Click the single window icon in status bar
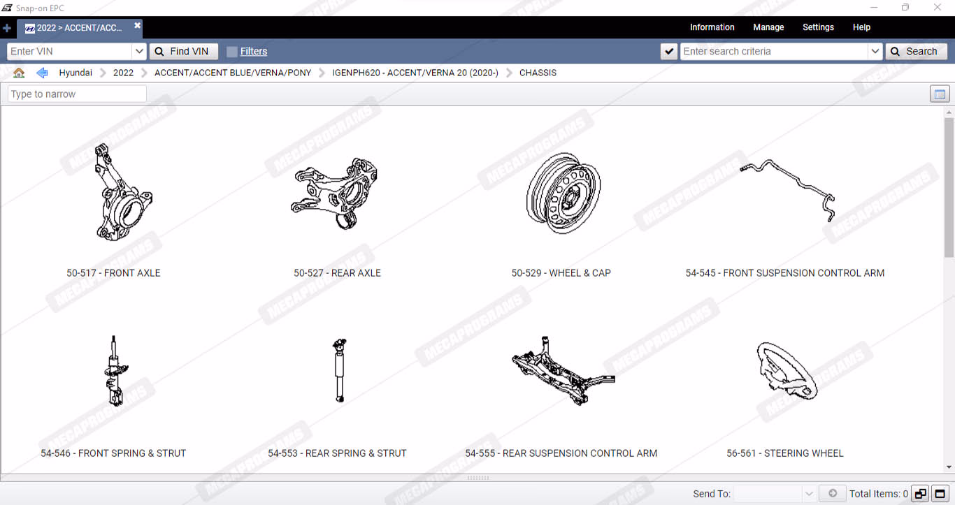This screenshot has height=505, width=955. click(940, 494)
